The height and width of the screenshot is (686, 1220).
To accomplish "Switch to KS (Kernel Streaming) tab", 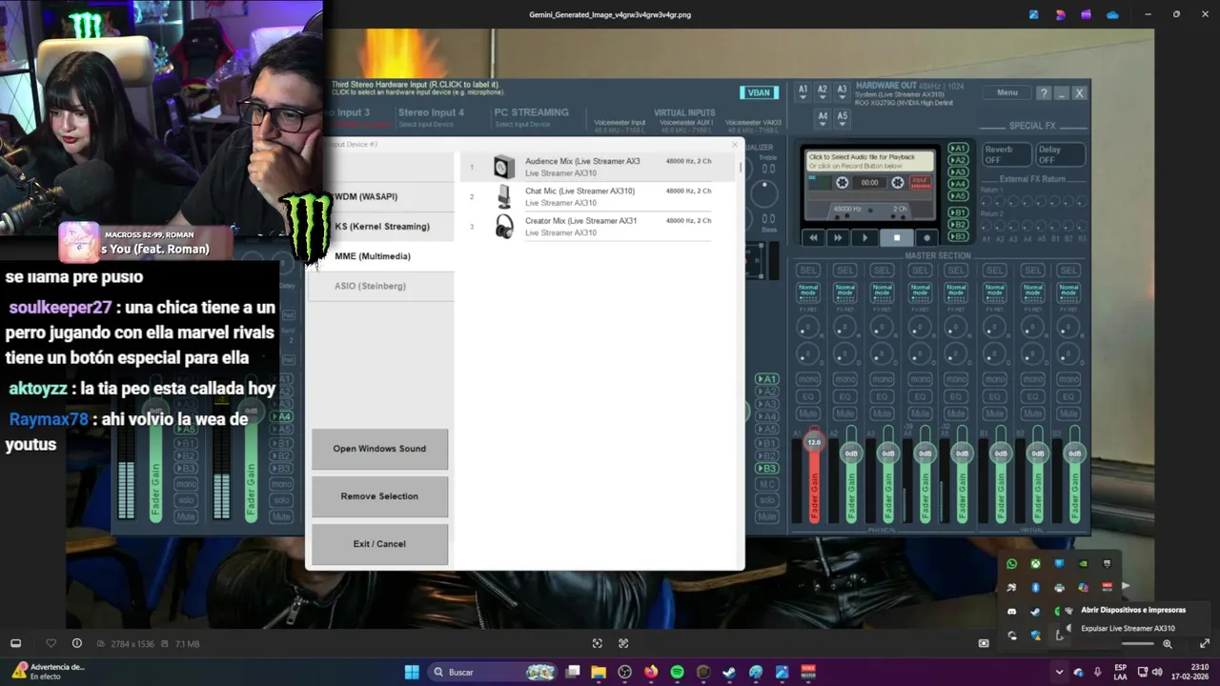I will pyautogui.click(x=380, y=227).
